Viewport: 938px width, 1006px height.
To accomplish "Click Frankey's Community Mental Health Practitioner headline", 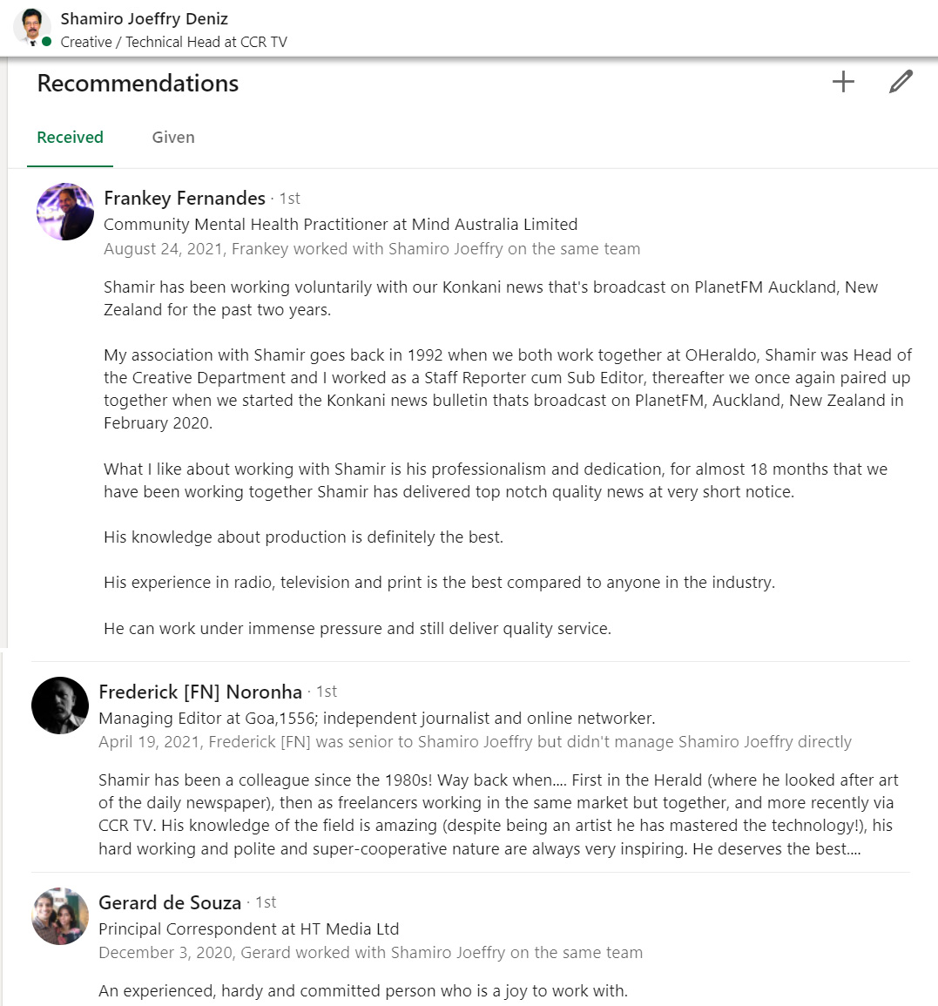I will coord(341,225).
